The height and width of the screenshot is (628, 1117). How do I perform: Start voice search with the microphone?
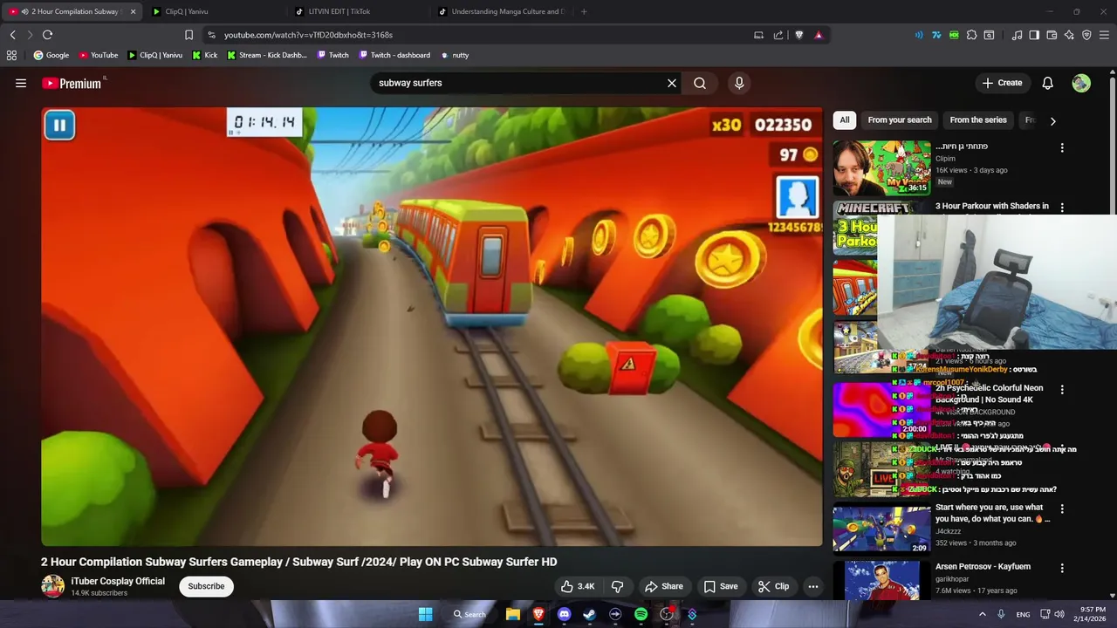[739, 83]
